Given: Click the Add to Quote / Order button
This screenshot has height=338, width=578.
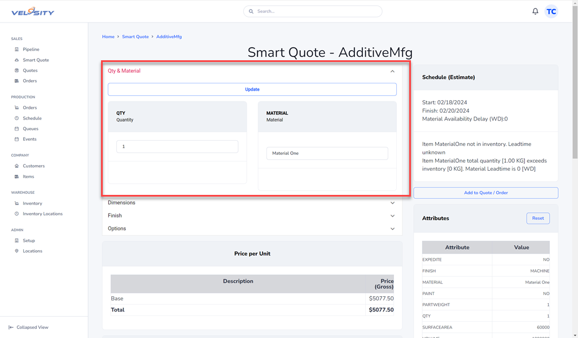Looking at the screenshot, I should pos(485,193).
